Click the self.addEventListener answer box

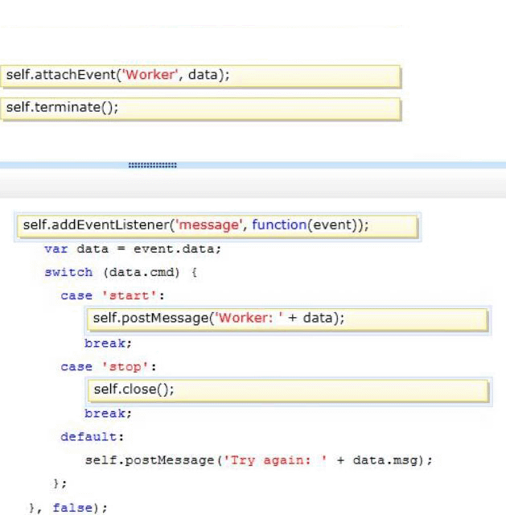(217, 225)
